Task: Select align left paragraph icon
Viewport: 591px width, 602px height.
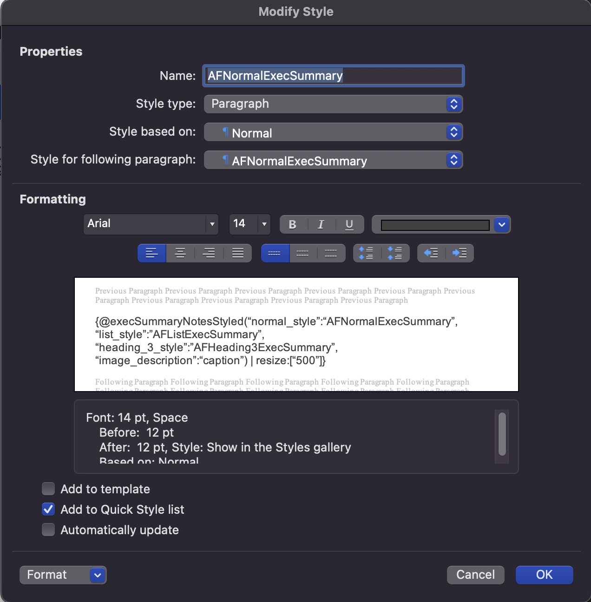Action: (152, 253)
